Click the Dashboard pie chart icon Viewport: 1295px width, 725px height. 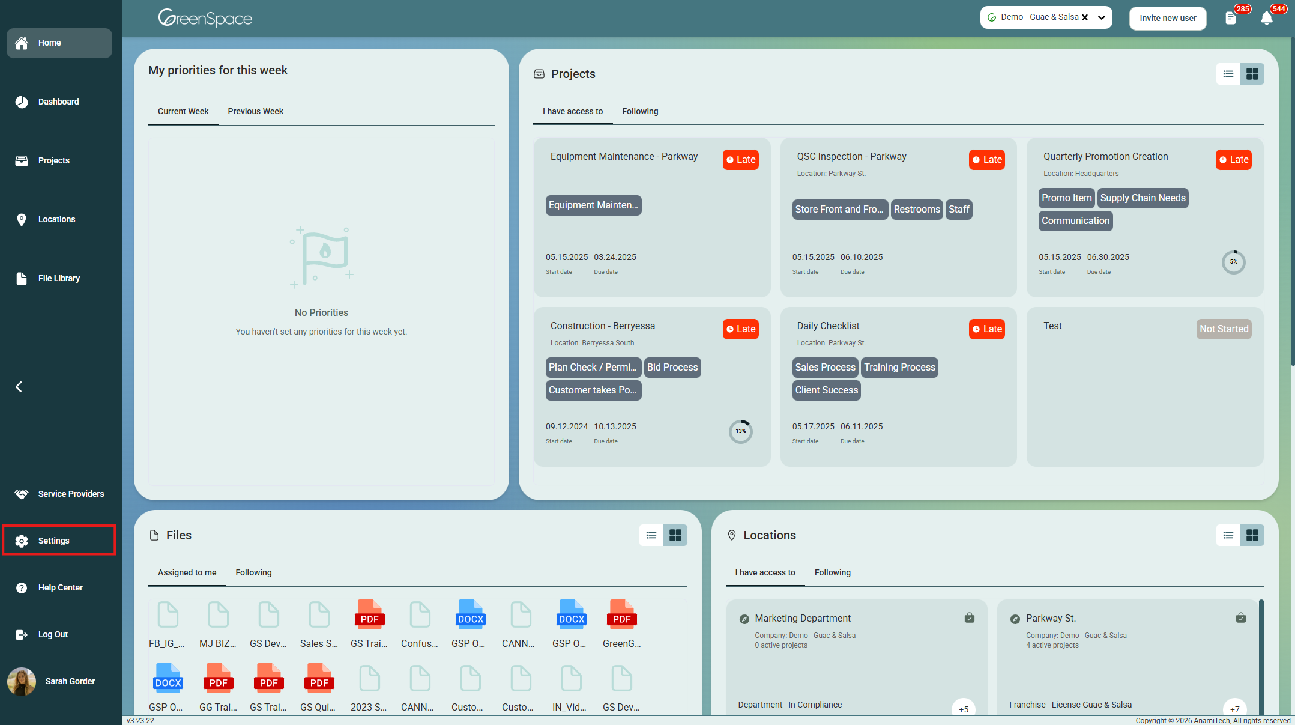tap(22, 102)
